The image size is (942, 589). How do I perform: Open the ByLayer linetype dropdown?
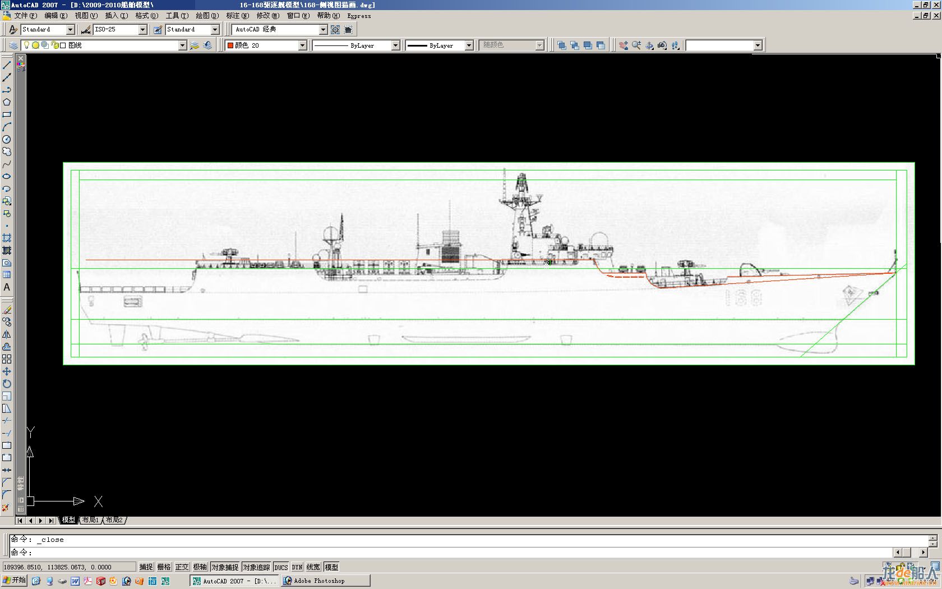395,45
